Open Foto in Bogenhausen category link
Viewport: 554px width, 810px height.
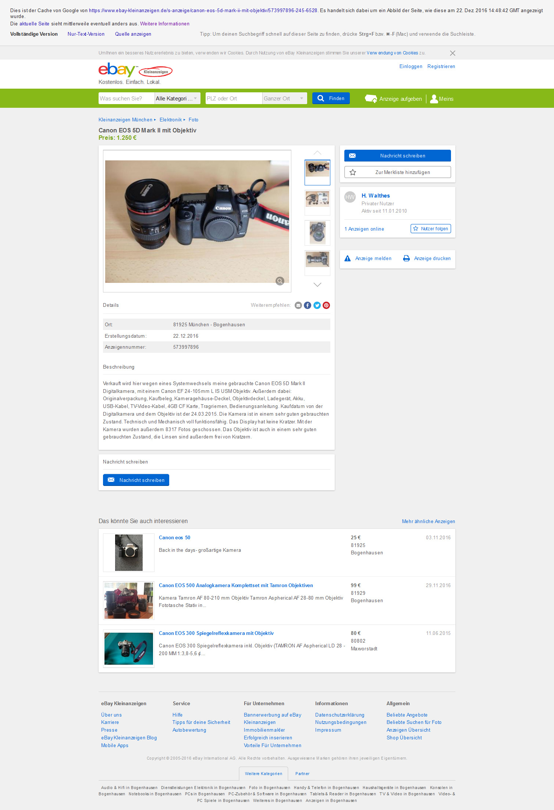coord(270,788)
